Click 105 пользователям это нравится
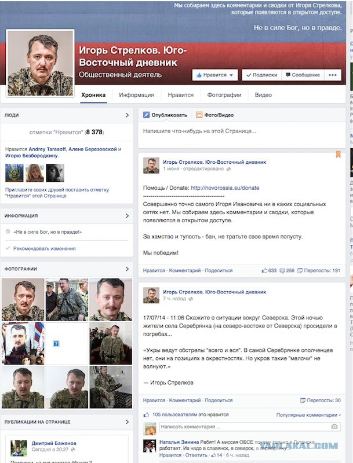 coord(191,415)
